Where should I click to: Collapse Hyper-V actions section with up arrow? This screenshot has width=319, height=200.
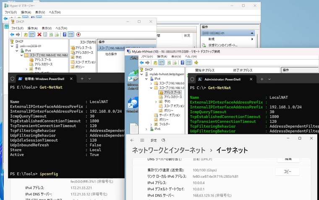click(252, 33)
